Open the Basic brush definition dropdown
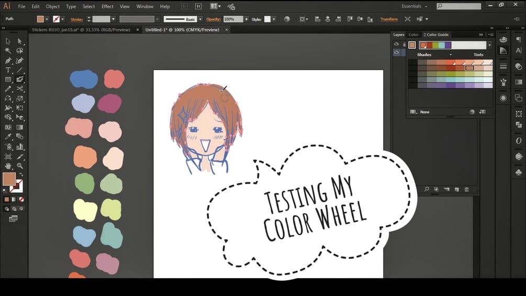The image size is (526, 296). coord(199,19)
